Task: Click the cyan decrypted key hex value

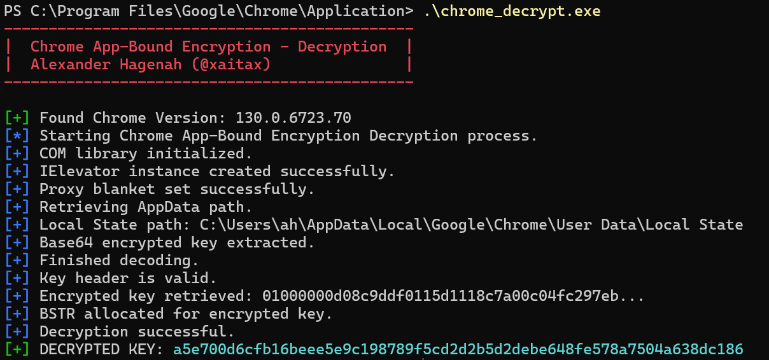Action: pyautogui.click(x=458, y=349)
